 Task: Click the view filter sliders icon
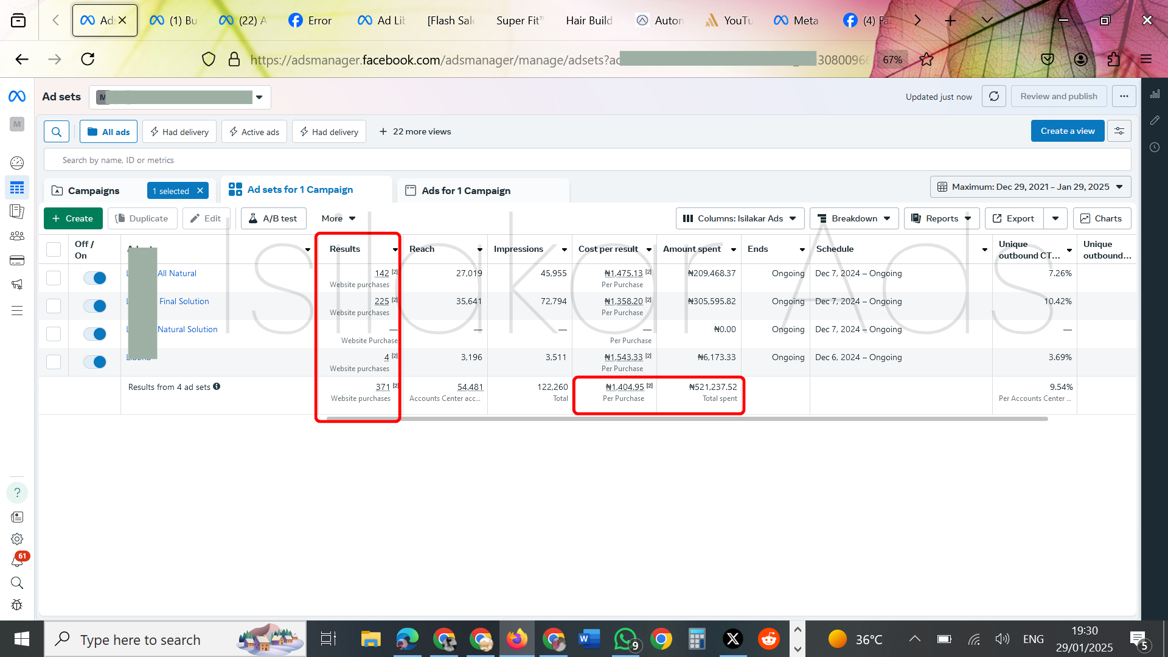pyautogui.click(x=1119, y=131)
